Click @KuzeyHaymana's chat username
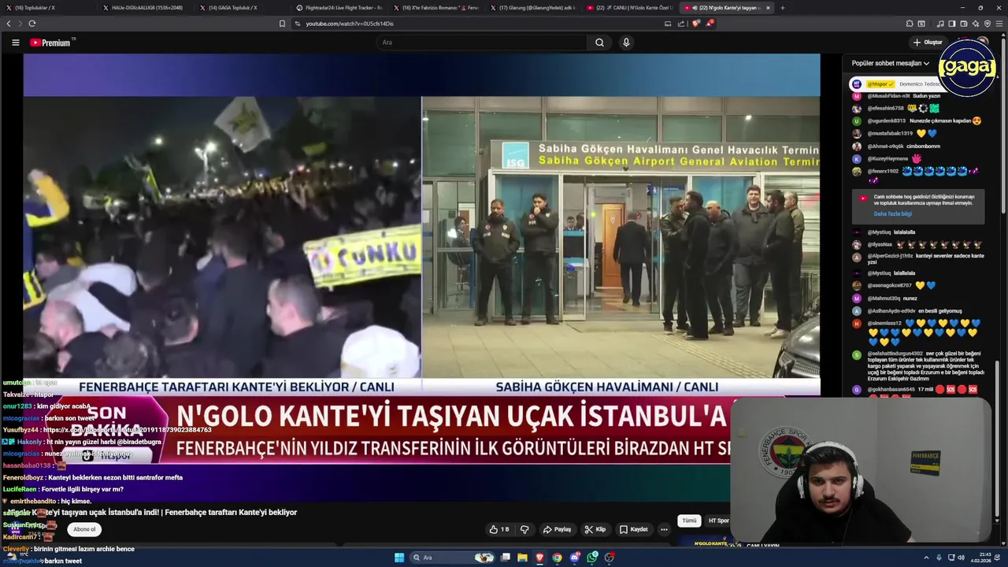This screenshot has height=567, width=1008. pyautogui.click(x=888, y=158)
